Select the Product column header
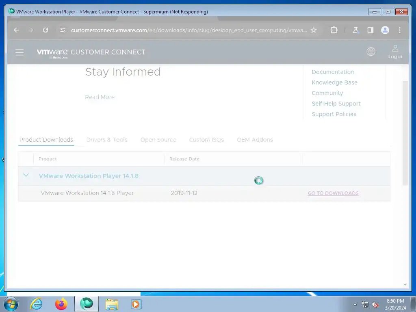Image resolution: width=416 pixels, height=312 pixels. [x=48, y=159]
